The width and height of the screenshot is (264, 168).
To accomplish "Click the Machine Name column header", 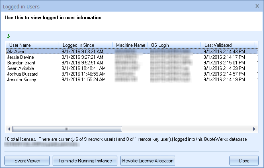I will tap(130, 45).
